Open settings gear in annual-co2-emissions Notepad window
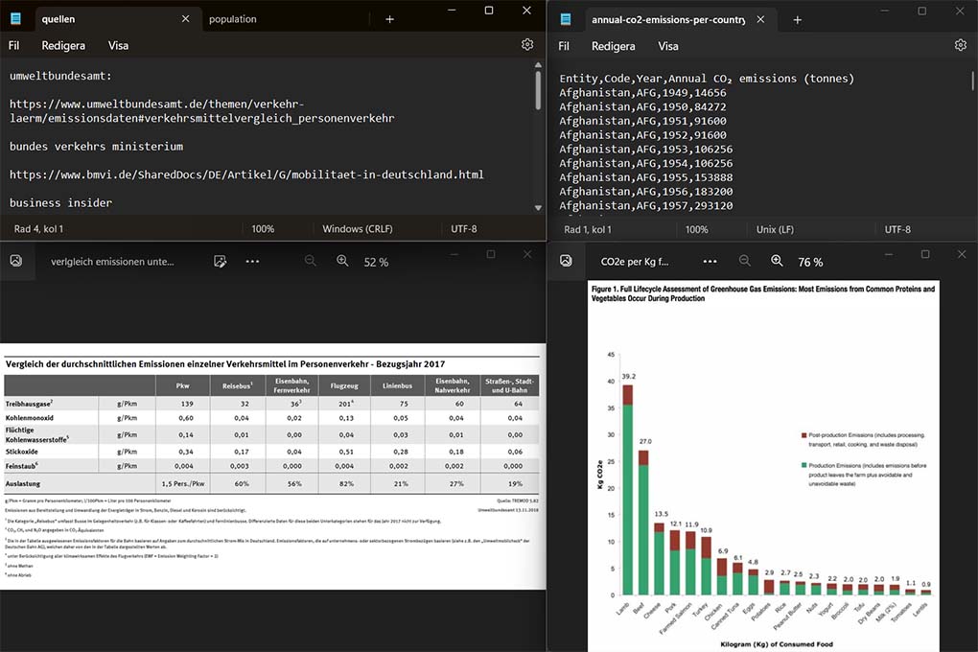978x652 pixels. point(960,45)
